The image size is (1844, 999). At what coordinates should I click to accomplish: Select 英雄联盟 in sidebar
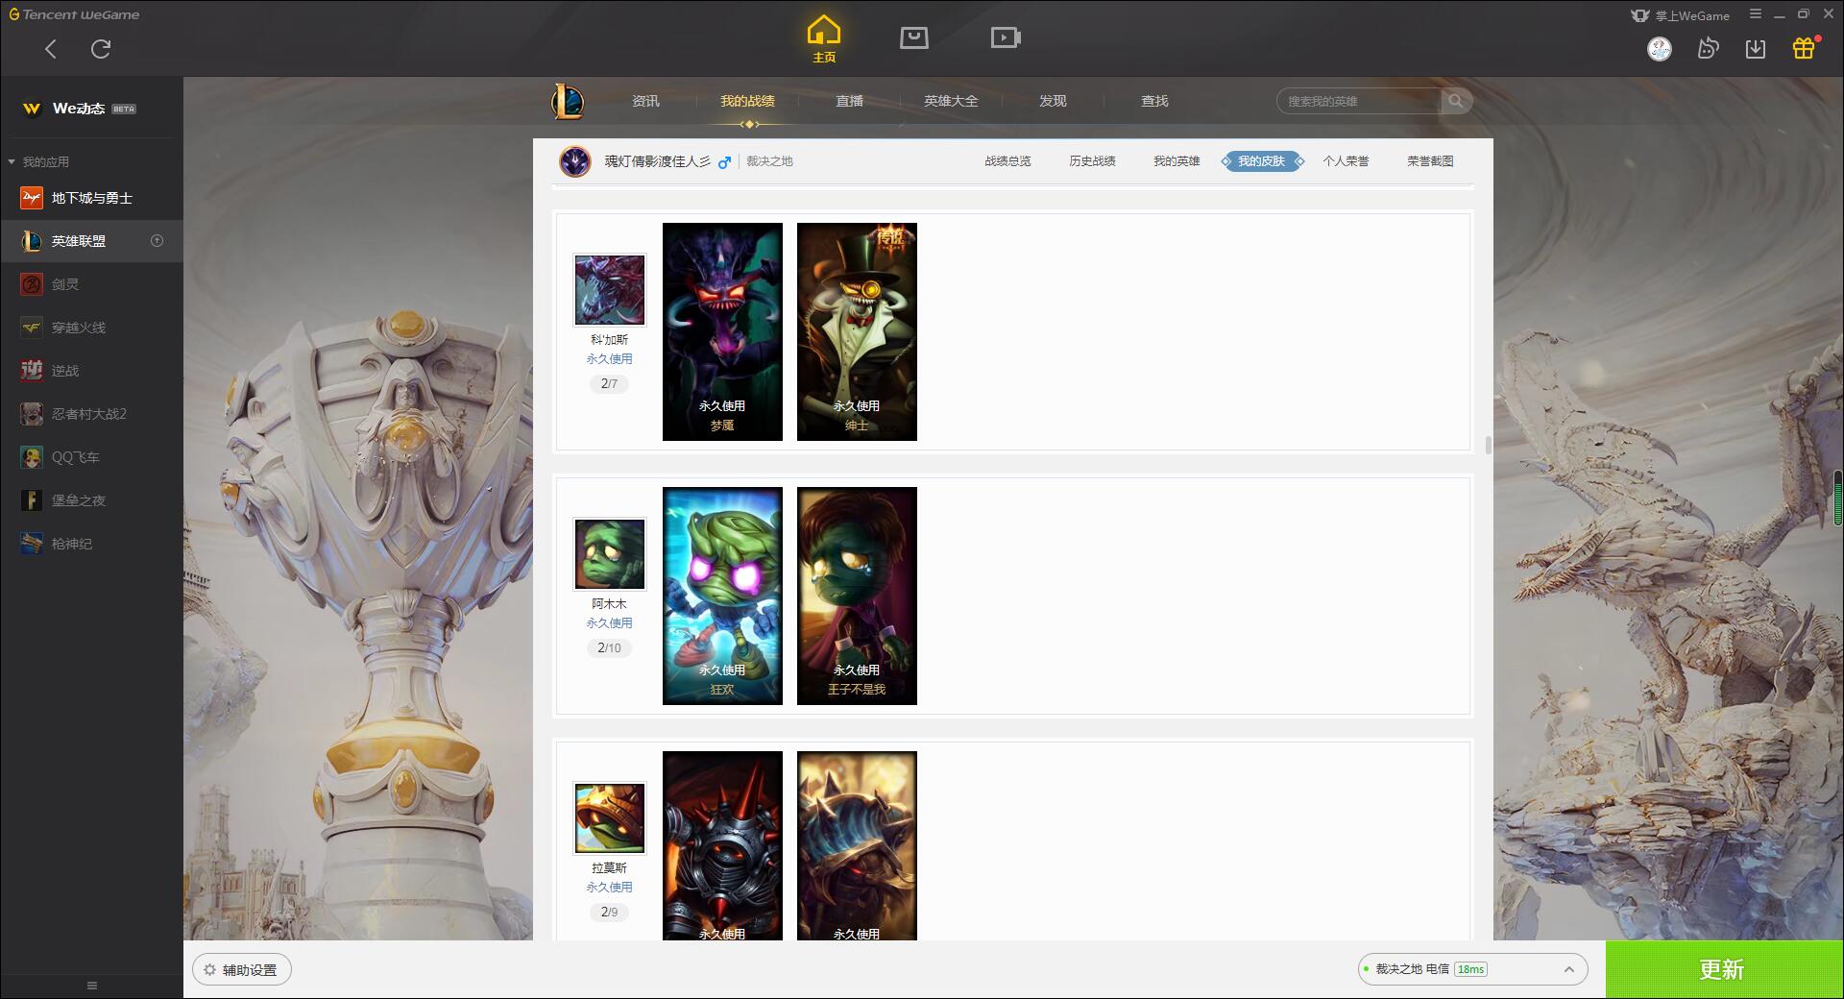[91, 241]
